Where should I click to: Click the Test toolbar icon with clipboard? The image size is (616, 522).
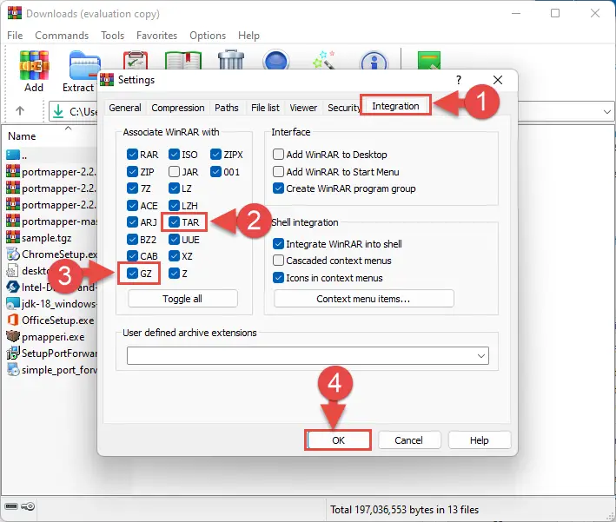pyautogui.click(x=136, y=60)
